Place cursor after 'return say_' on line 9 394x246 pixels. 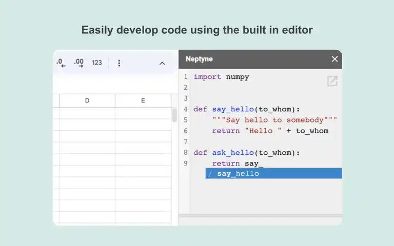click(x=264, y=163)
